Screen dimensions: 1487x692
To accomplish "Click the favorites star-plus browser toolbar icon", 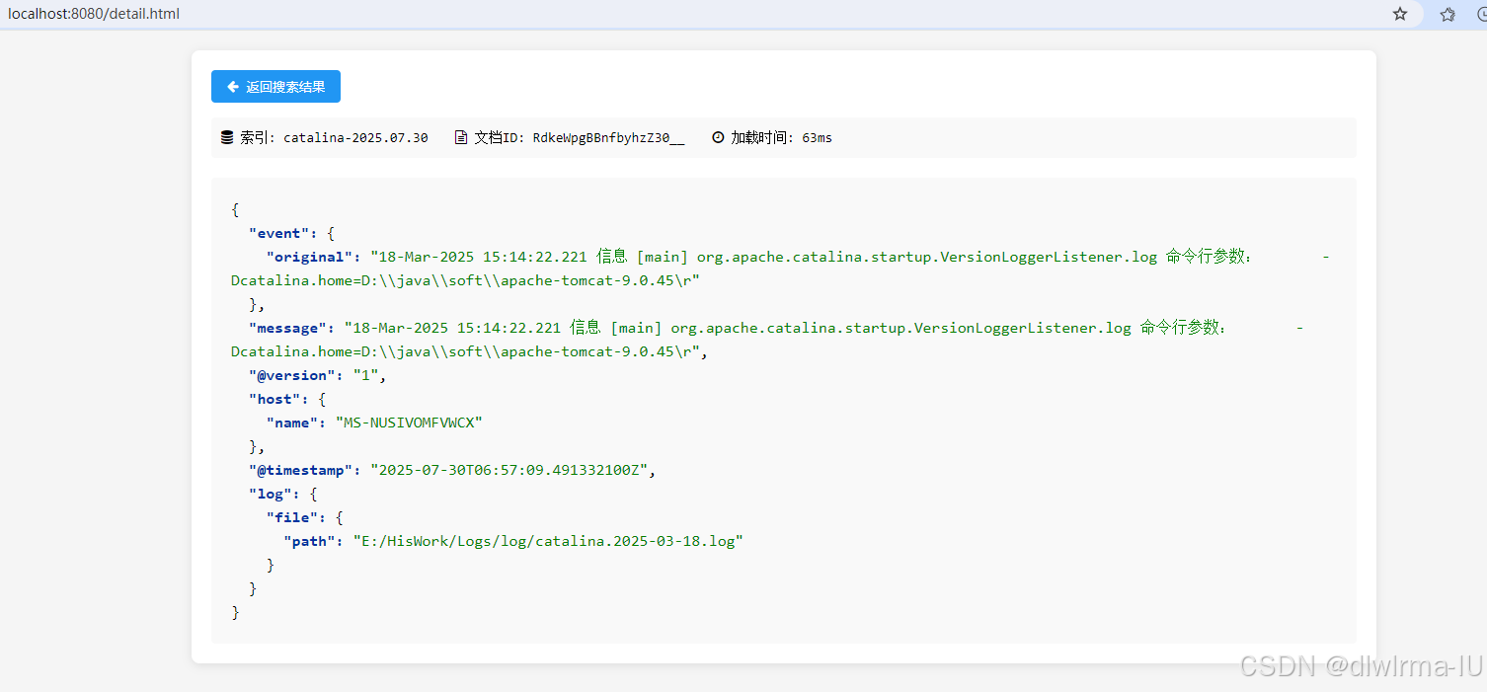I will (x=1448, y=14).
